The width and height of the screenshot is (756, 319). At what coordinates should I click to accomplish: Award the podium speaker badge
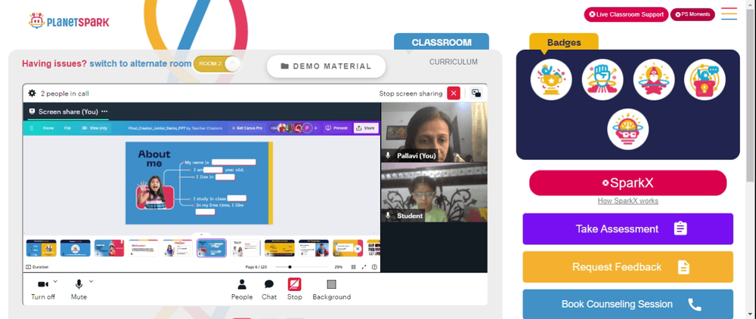[x=705, y=79]
